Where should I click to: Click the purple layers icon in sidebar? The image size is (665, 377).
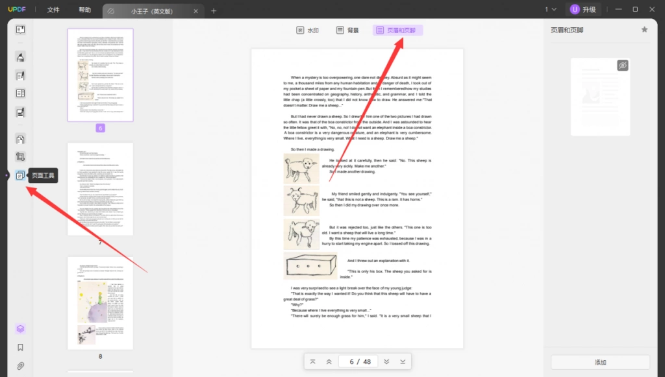point(20,329)
